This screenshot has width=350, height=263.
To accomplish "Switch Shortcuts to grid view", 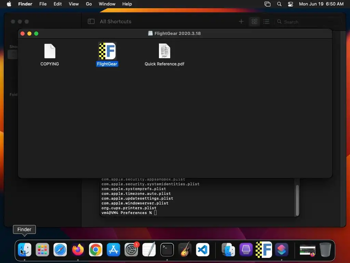I will point(254,22).
